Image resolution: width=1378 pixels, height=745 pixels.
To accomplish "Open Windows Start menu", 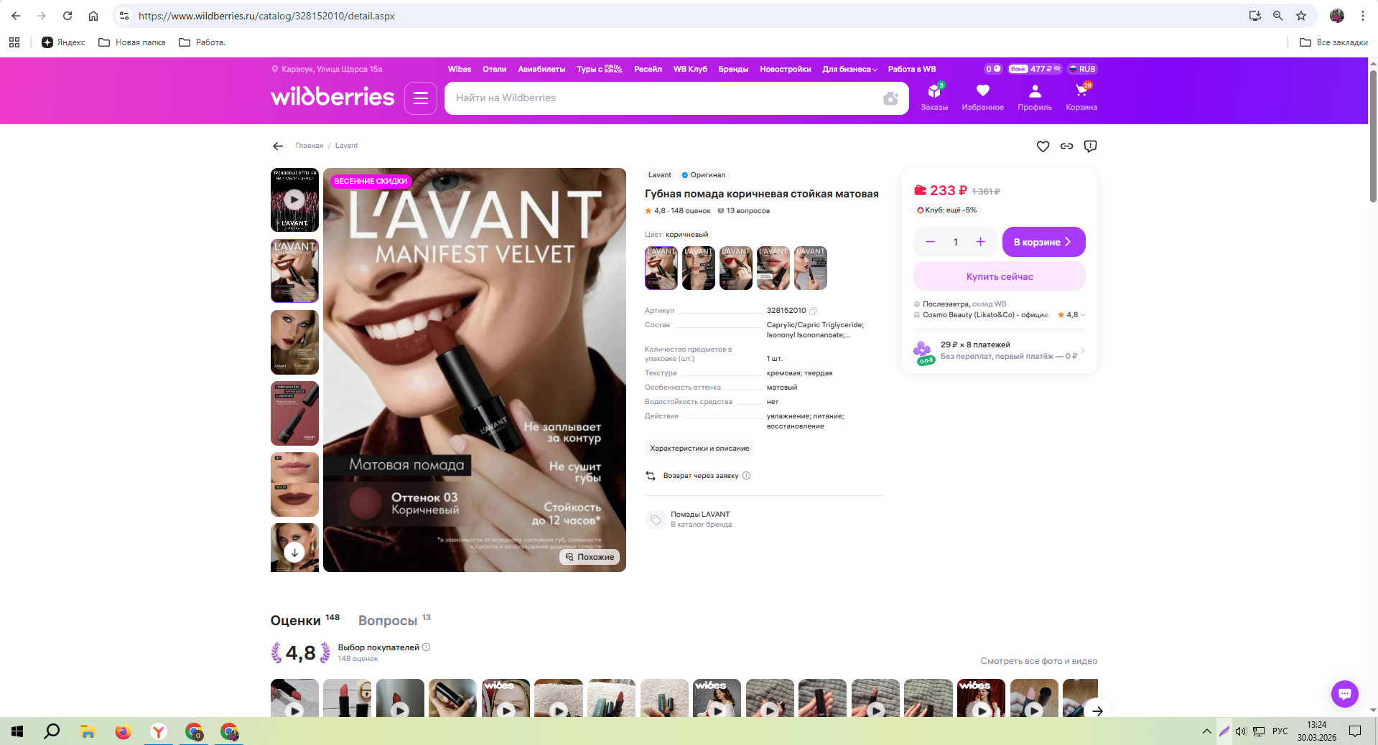I will [17, 731].
